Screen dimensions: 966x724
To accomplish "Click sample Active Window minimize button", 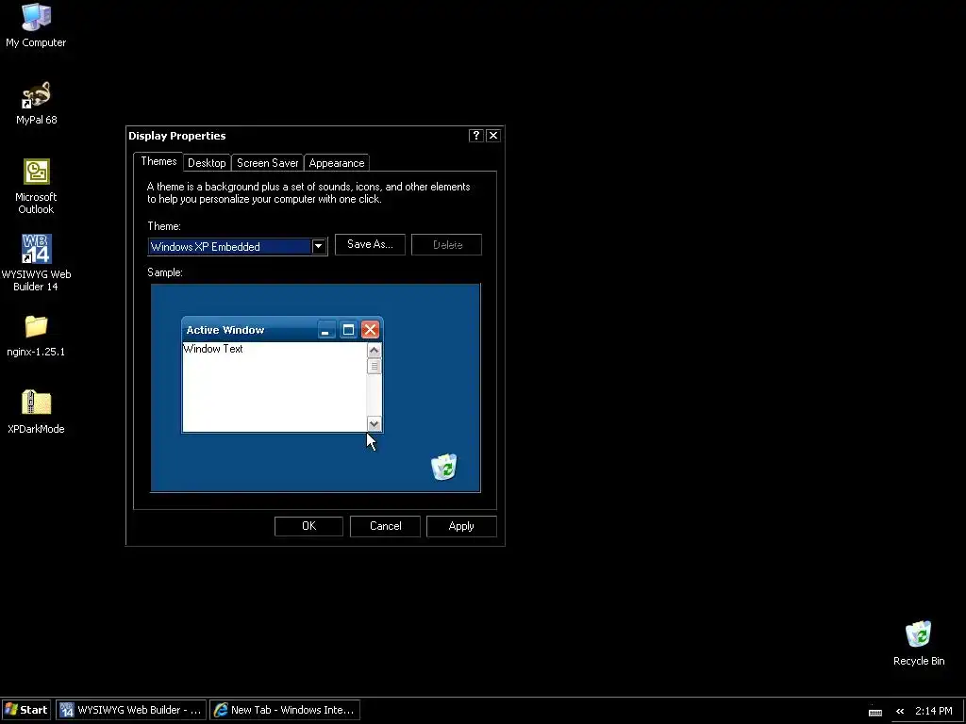I will click(325, 330).
